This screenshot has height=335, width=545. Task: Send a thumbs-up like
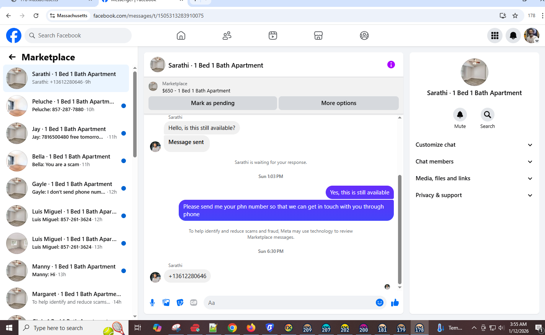395,303
